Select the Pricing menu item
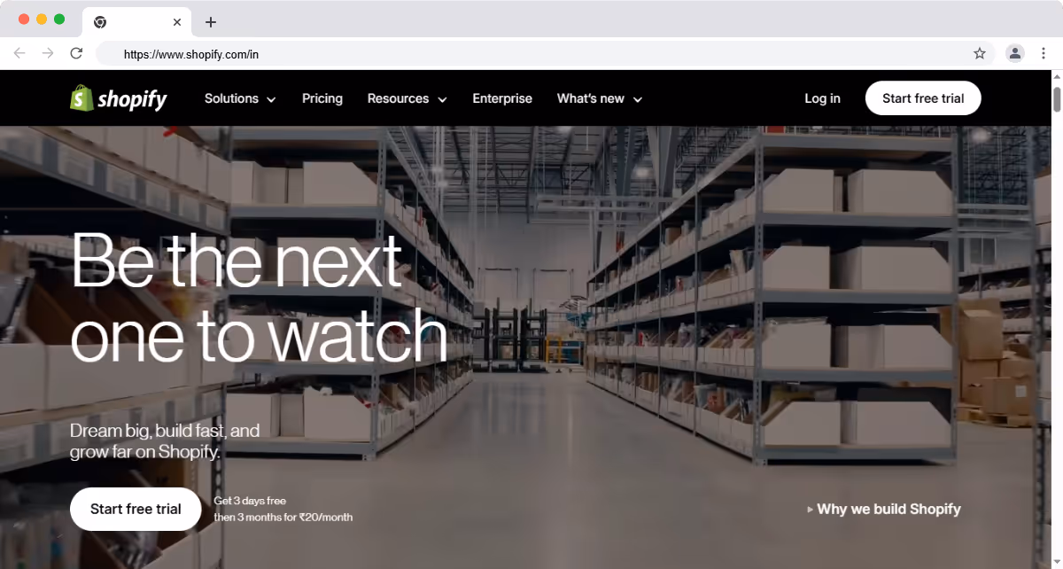 (x=322, y=98)
